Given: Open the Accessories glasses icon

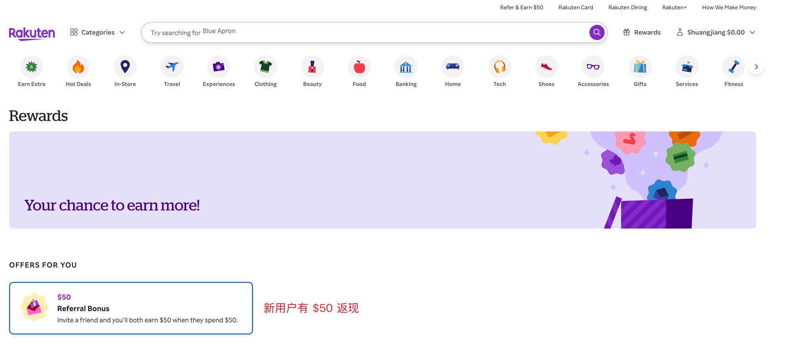Looking at the screenshot, I should 593,67.
